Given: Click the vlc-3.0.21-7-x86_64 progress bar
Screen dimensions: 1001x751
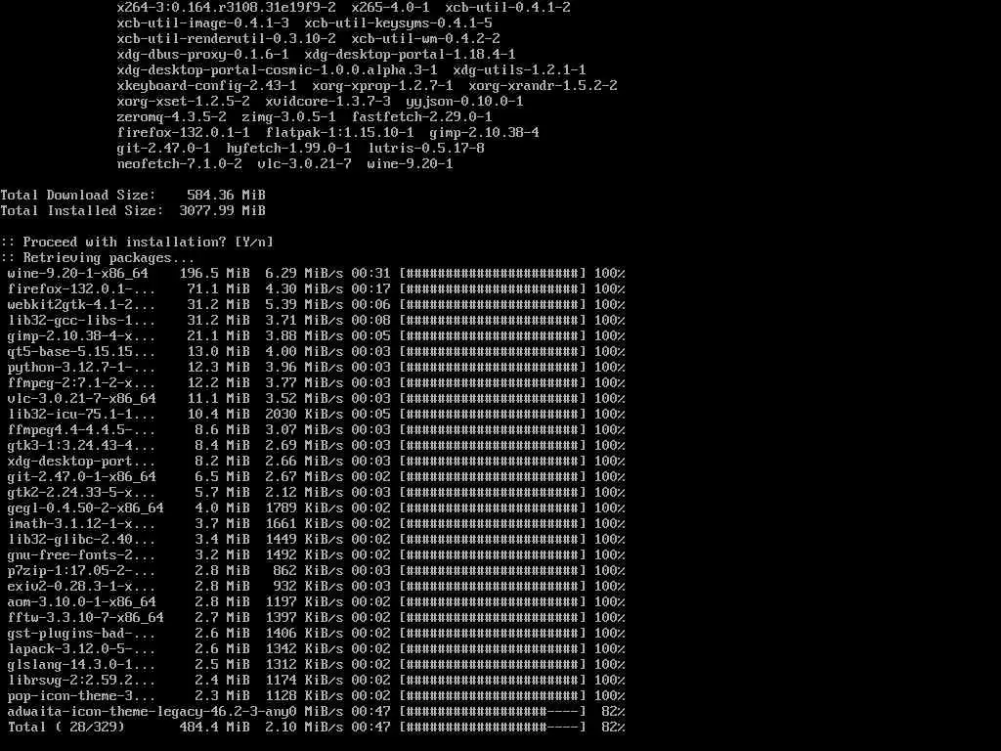Looking at the screenshot, I should point(493,399).
